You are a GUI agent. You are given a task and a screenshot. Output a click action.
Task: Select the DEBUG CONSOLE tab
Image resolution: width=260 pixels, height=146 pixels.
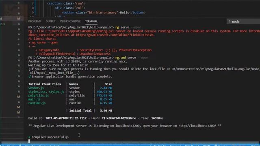[70, 21]
